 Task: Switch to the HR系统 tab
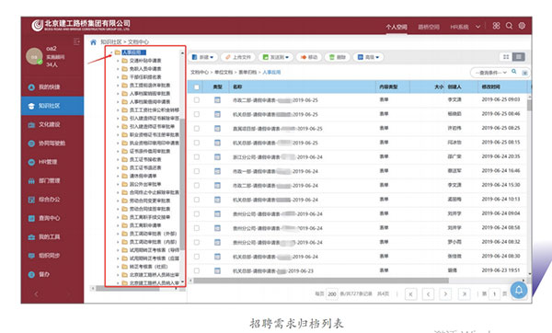pyautogui.click(x=459, y=27)
